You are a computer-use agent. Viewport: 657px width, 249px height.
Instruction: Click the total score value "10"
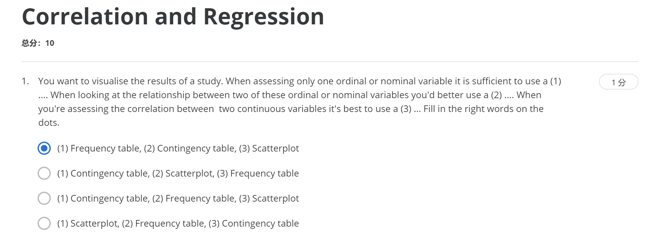coord(50,43)
